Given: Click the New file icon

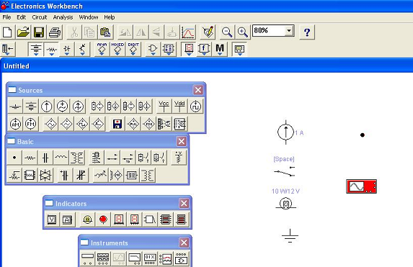Looking at the screenshot, I should click(7, 32).
